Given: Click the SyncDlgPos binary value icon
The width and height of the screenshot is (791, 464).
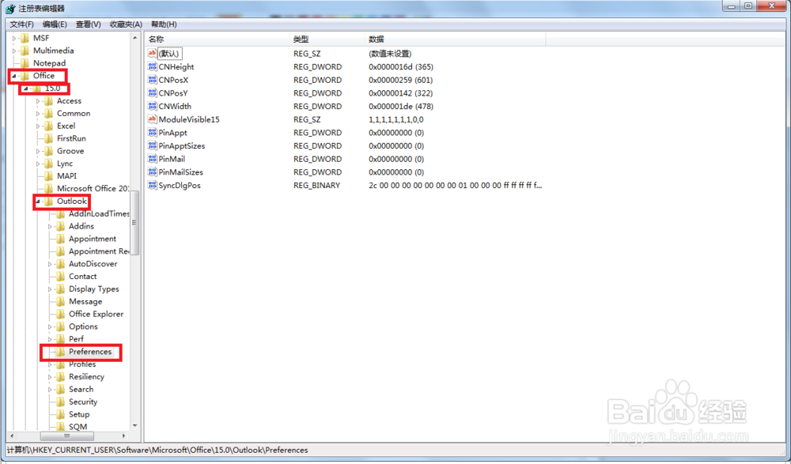Looking at the screenshot, I should (153, 185).
